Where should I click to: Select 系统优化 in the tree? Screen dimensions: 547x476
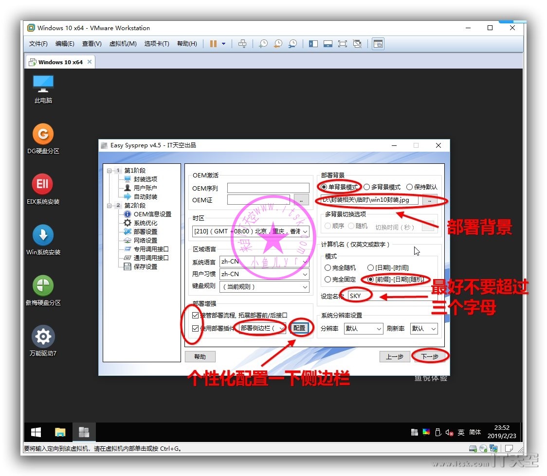click(145, 223)
